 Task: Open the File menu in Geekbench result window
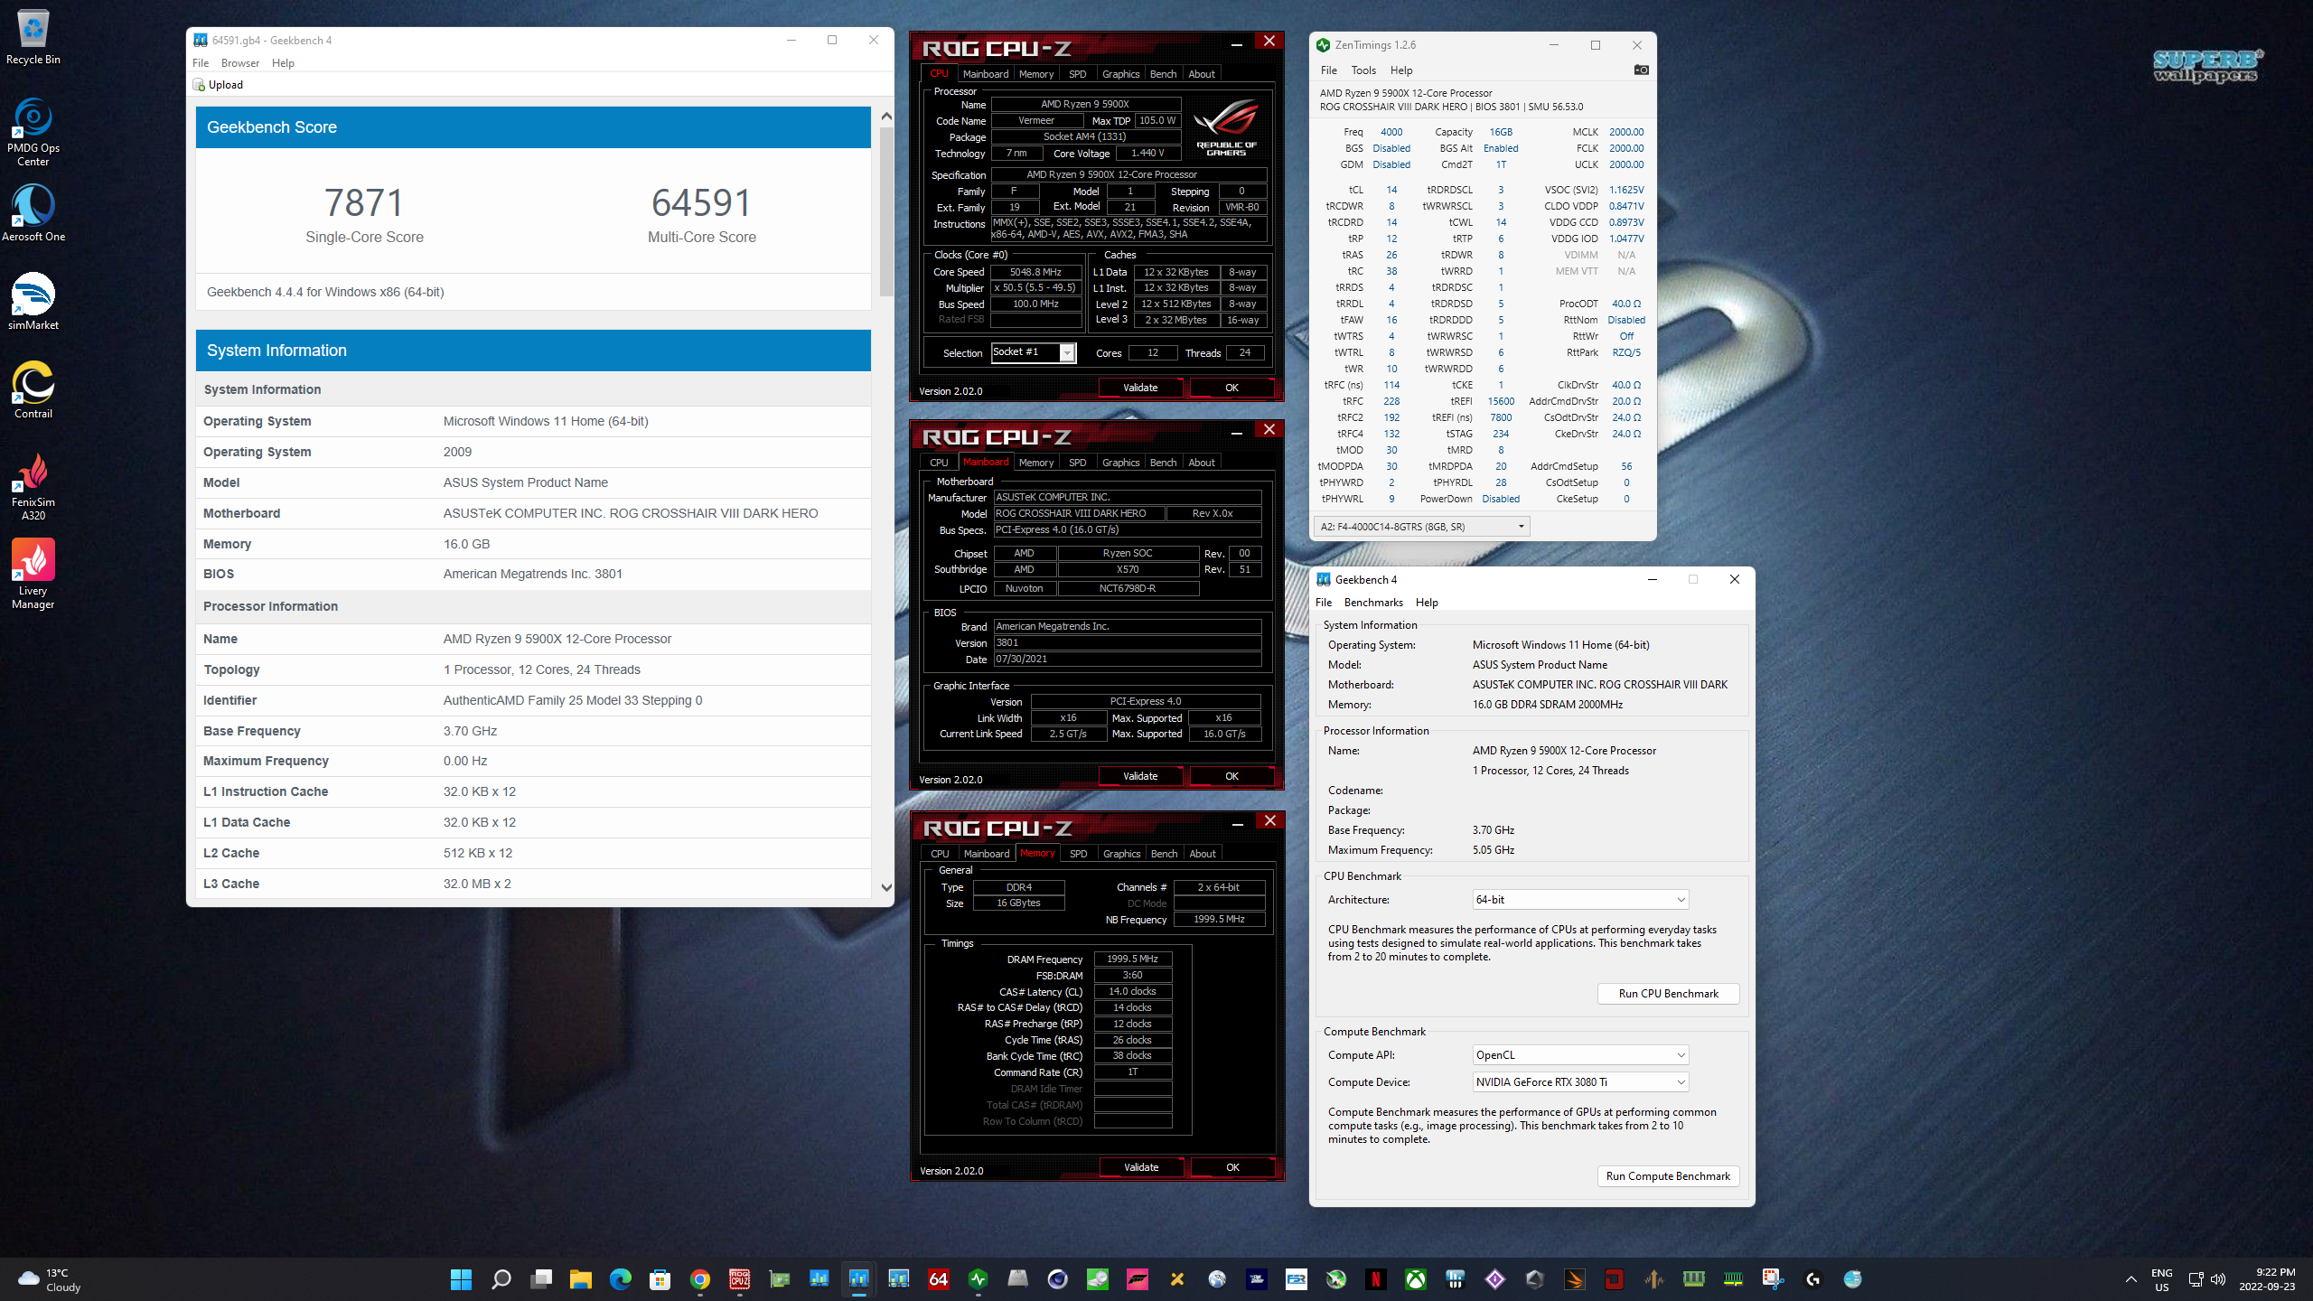click(x=201, y=63)
